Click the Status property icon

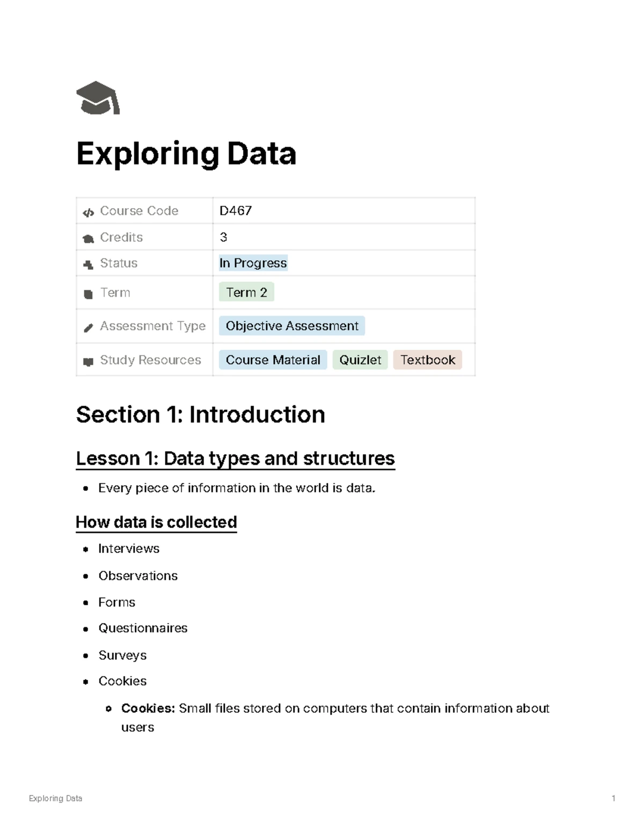click(88, 264)
